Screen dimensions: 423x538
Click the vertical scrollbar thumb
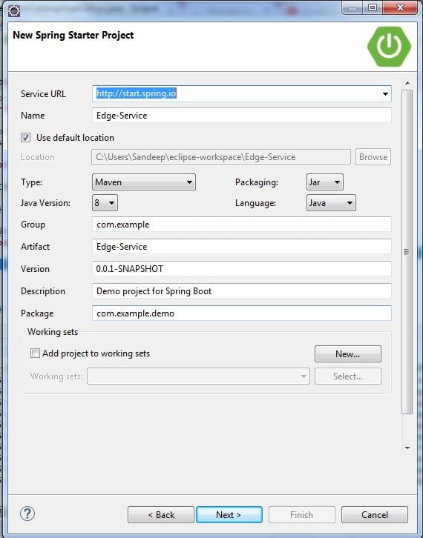coord(407,252)
